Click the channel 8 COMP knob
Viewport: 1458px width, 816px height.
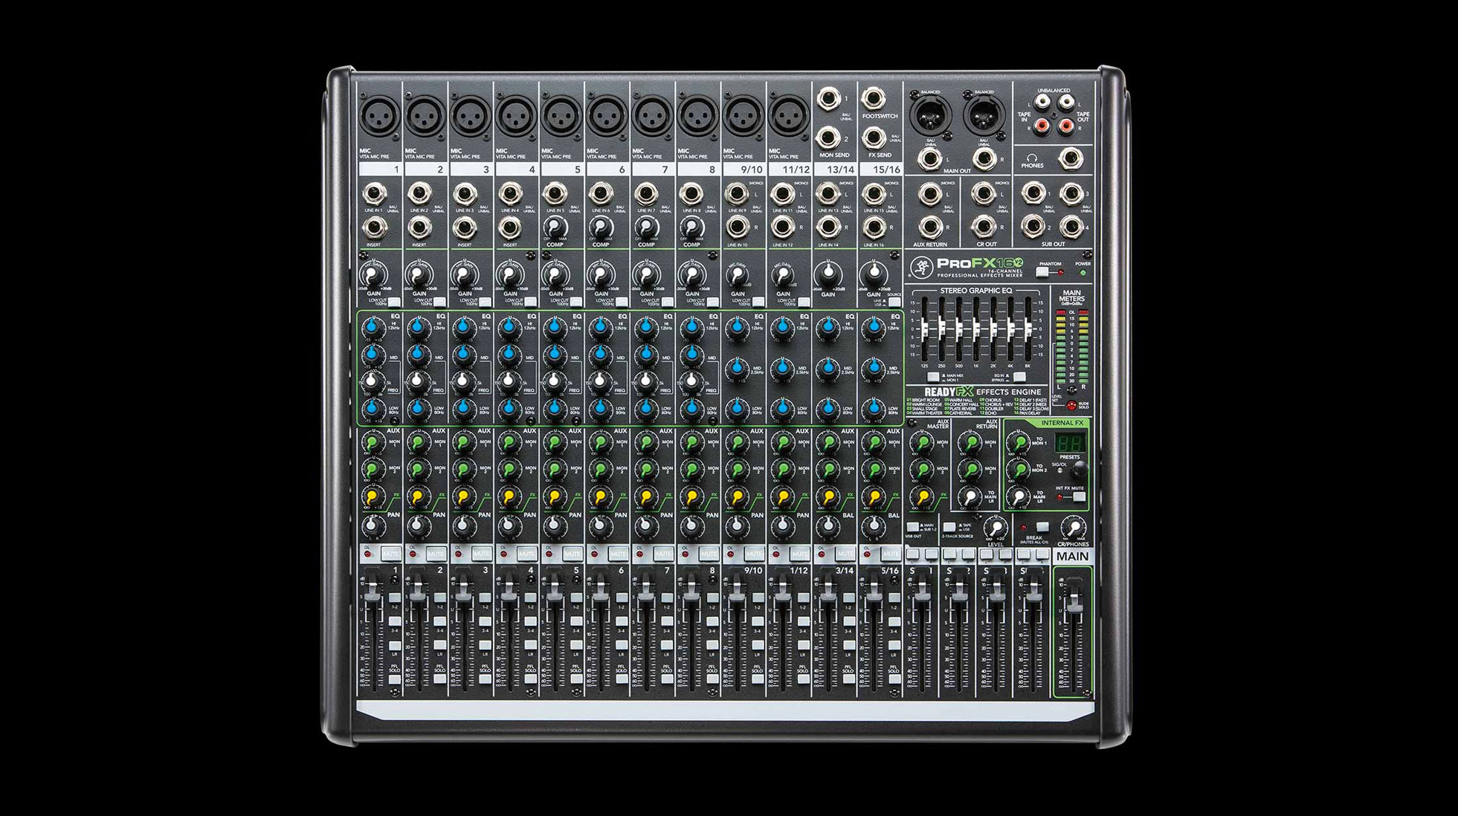pos(691,227)
